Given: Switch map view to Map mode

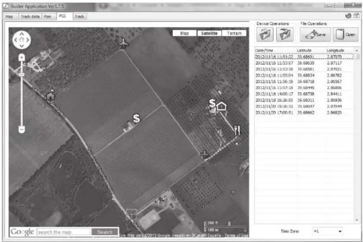Looking at the screenshot, I should pyautogui.click(x=184, y=33).
